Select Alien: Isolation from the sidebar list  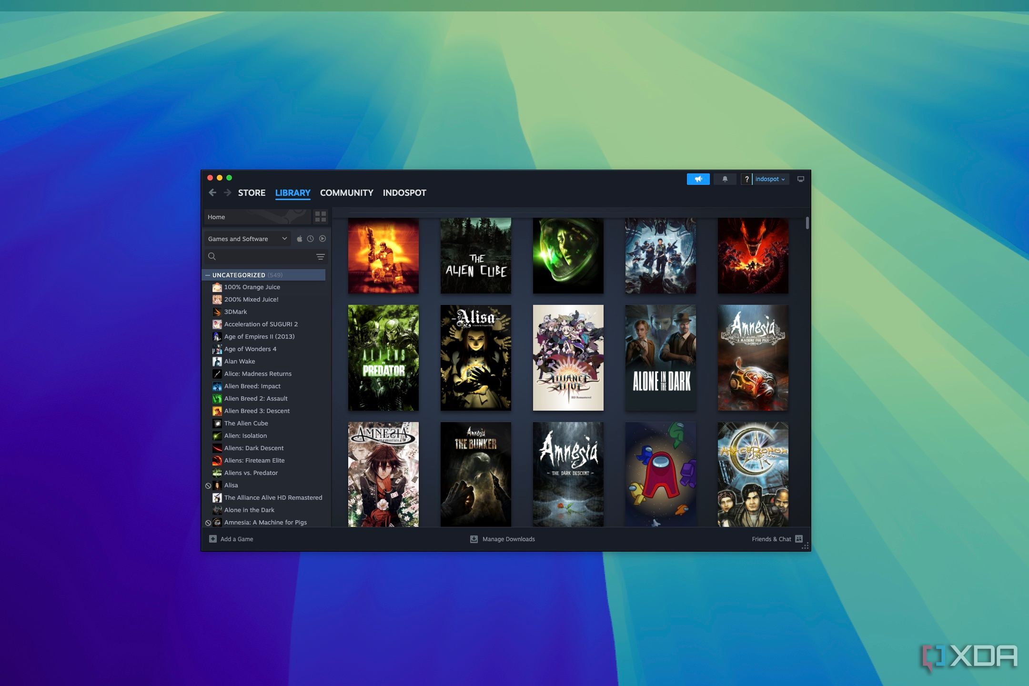point(247,435)
